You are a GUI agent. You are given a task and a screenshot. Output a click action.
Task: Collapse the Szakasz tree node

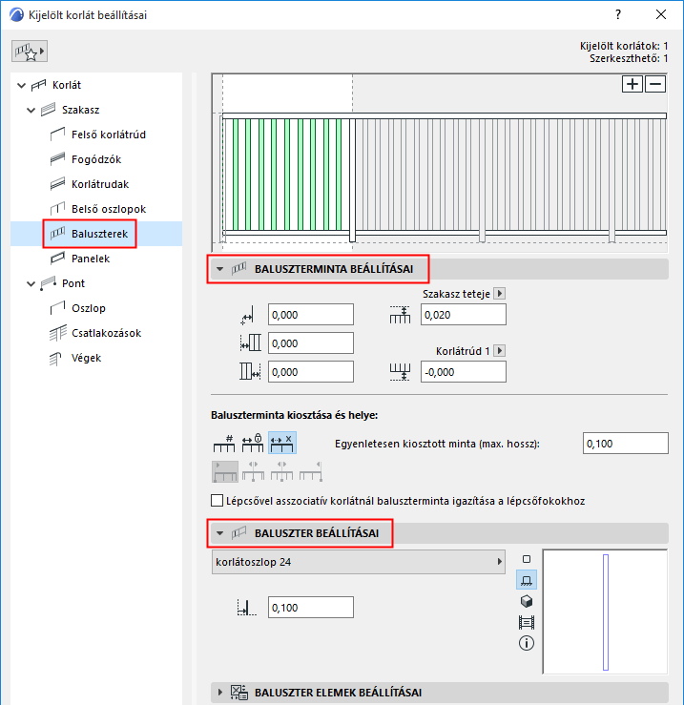point(31,110)
